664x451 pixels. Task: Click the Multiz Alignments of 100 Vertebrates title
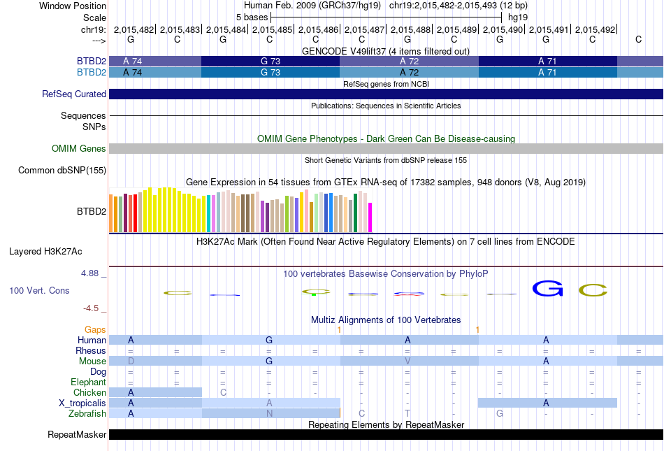(x=386, y=320)
